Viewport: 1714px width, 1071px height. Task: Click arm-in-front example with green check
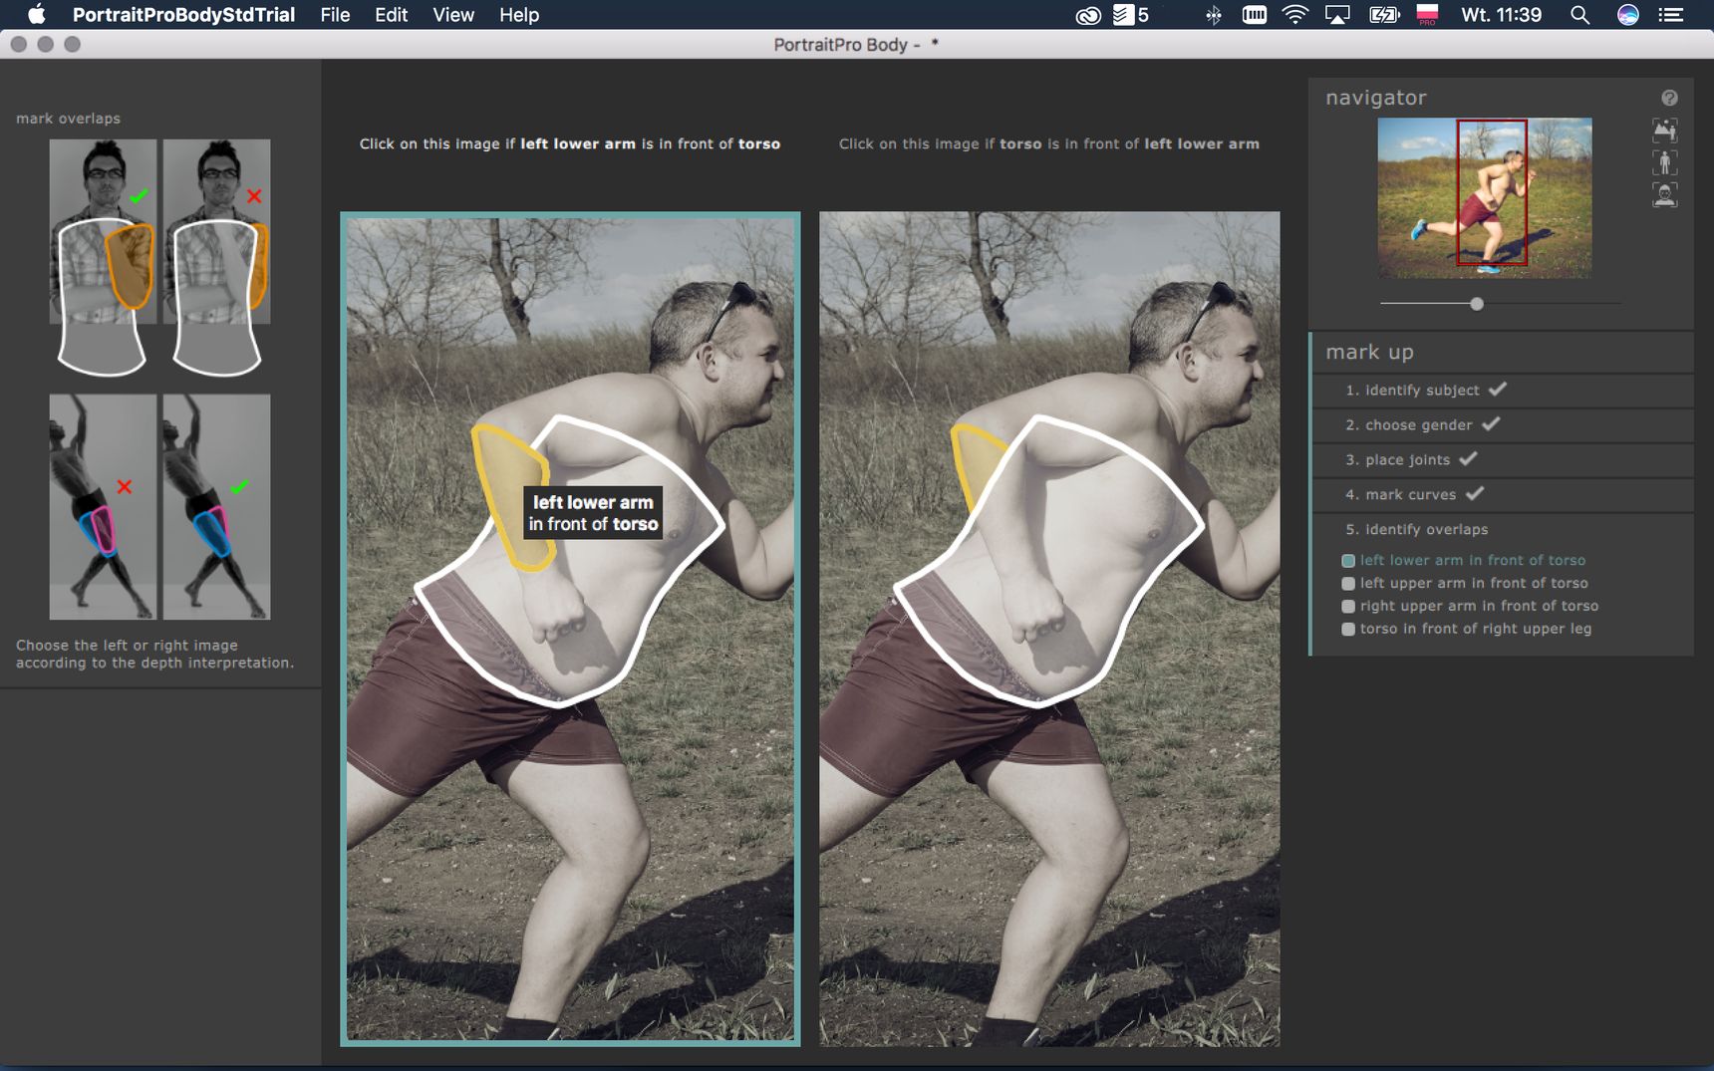103,257
